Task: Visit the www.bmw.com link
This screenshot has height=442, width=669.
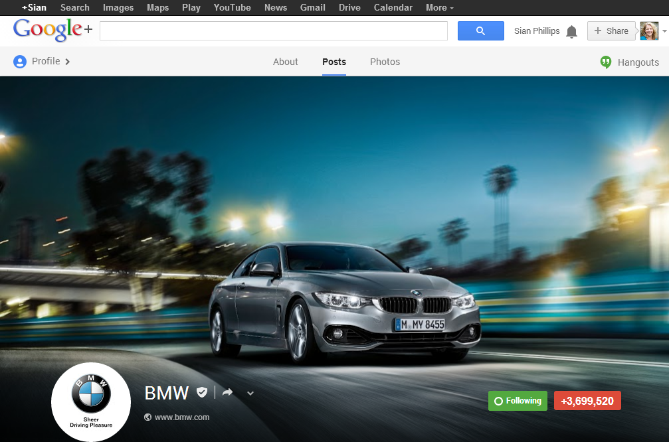Action: 181,417
